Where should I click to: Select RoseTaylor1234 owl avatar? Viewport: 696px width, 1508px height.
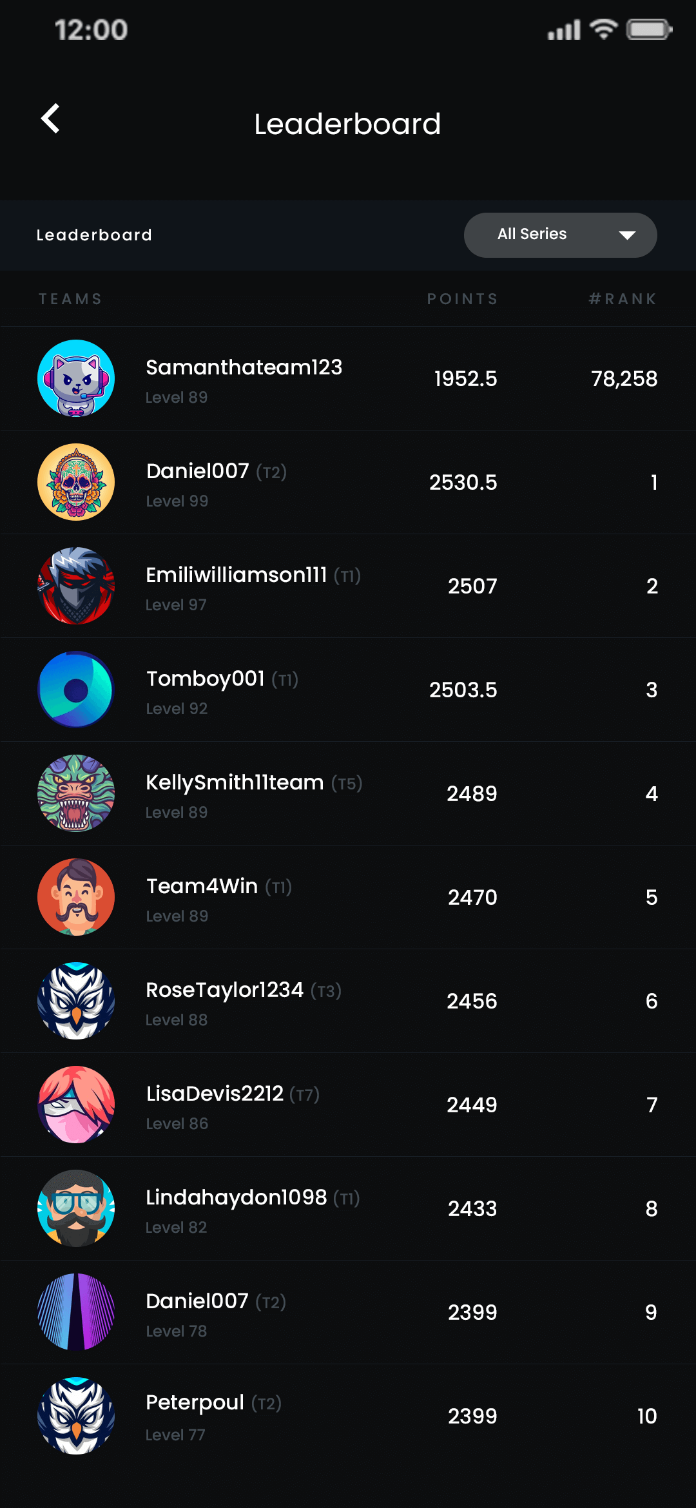(x=76, y=1001)
